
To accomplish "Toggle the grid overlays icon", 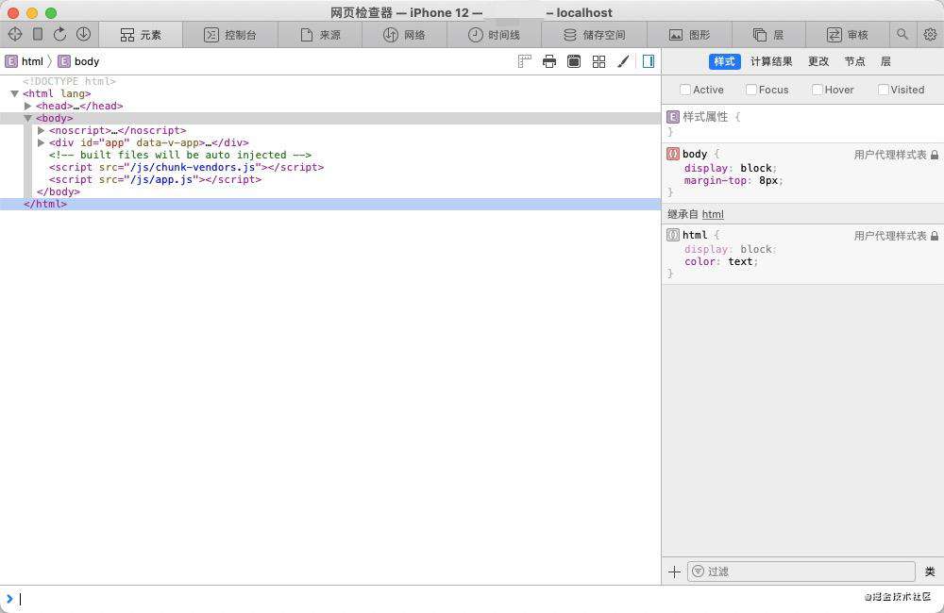I will (598, 61).
